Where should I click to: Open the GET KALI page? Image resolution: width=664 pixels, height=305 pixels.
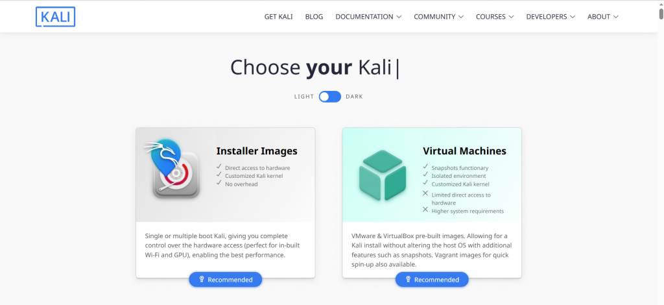click(x=279, y=17)
